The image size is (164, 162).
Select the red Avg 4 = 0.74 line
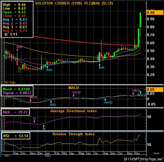point(15,31)
